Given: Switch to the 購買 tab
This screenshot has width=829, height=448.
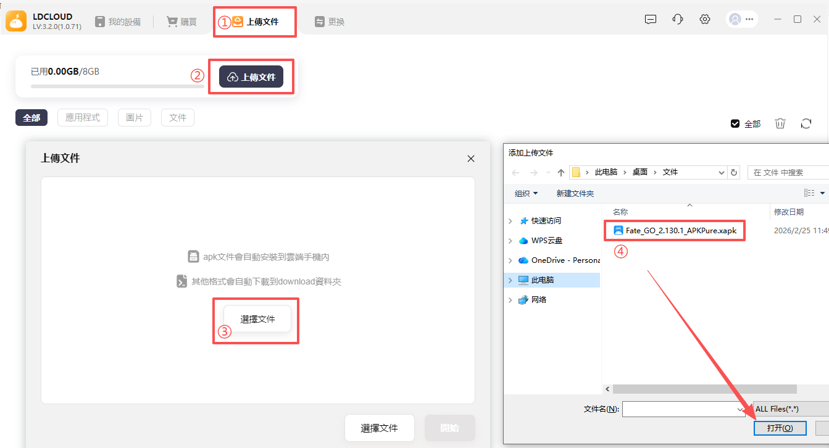Looking at the screenshot, I should (x=181, y=22).
